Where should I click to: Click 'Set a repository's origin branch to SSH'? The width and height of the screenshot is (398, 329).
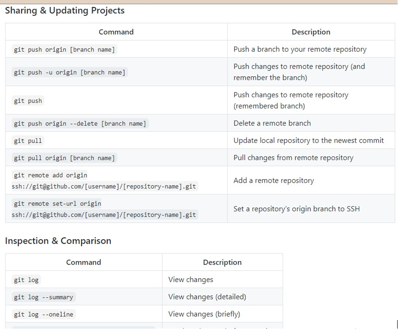click(x=296, y=209)
